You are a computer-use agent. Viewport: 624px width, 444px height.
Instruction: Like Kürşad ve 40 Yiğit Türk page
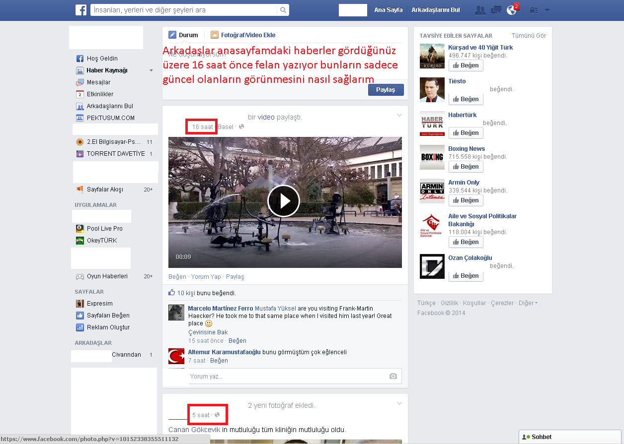click(466, 65)
